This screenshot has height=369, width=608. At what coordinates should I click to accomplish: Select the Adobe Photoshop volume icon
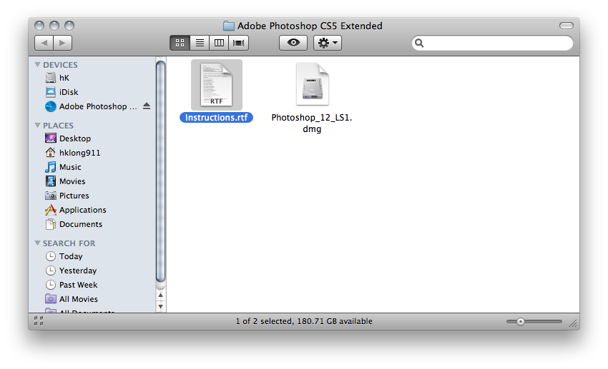click(x=50, y=106)
